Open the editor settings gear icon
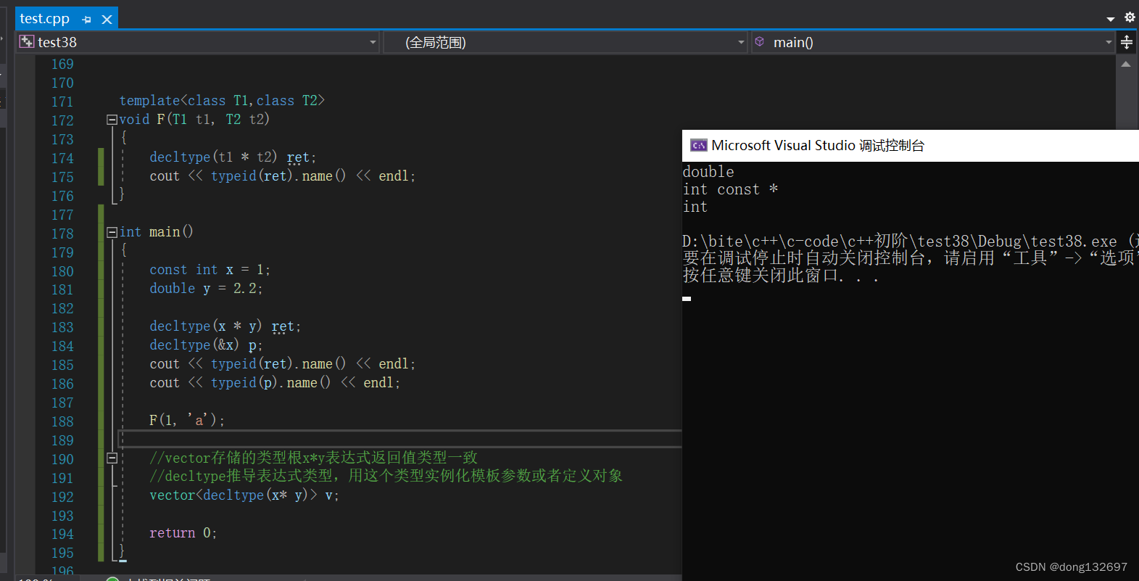The image size is (1139, 581). [x=1130, y=17]
